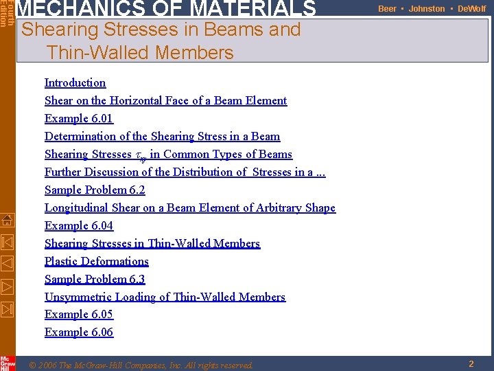Click the Mechanics of Materials header text

point(166,8)
